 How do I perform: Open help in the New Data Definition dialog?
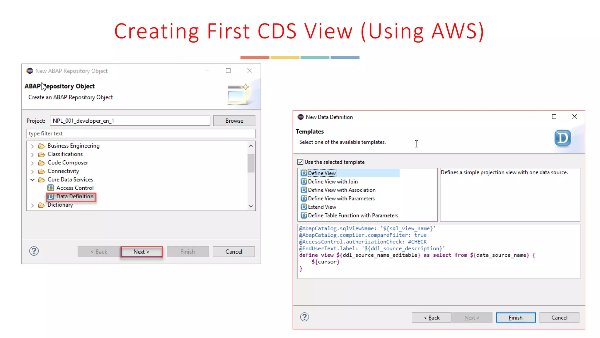click(304, 317)
